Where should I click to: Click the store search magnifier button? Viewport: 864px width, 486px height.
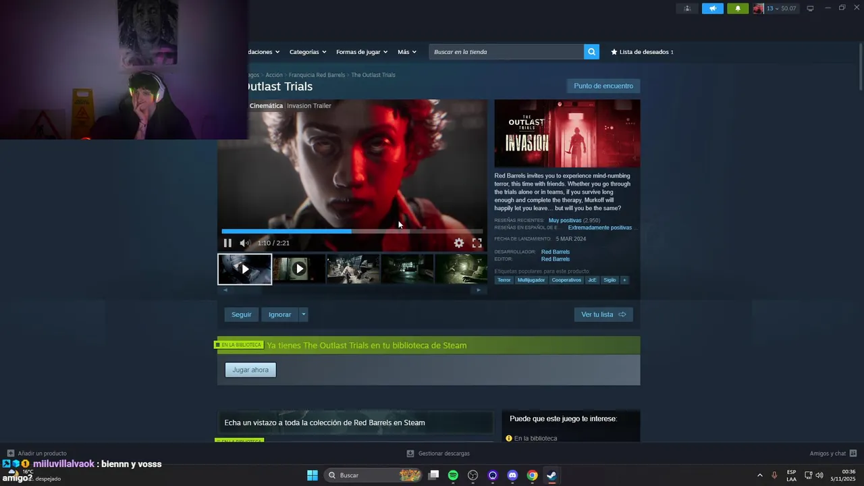click(x=591, y=52)
